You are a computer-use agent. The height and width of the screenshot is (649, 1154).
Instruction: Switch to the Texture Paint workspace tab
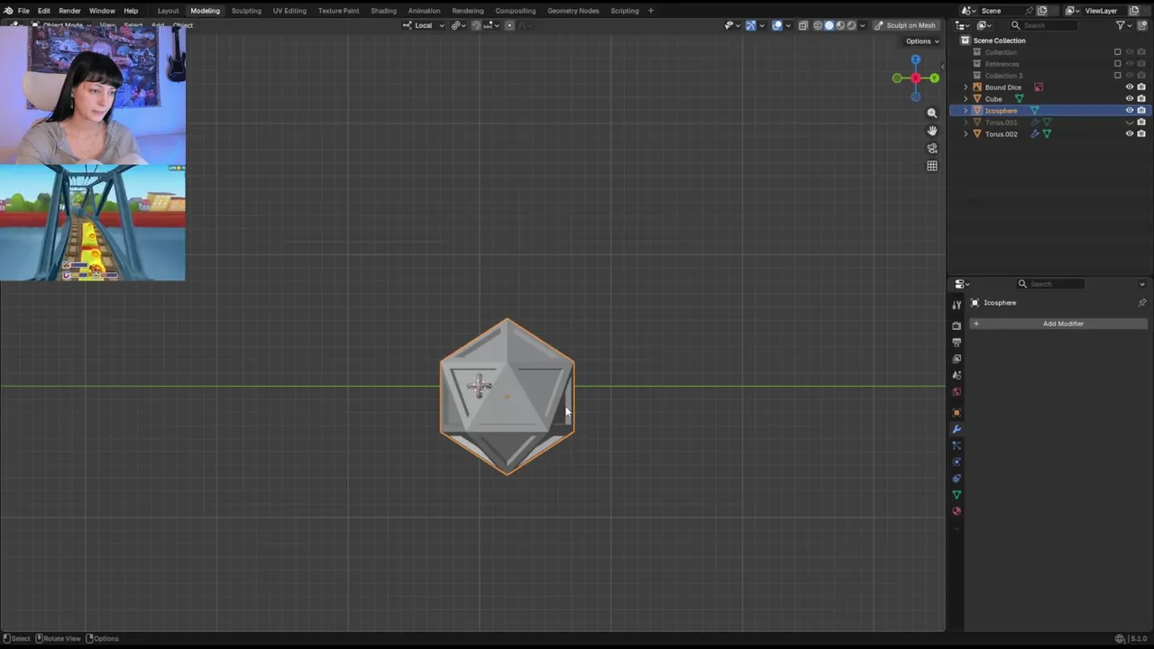point(338,11)
